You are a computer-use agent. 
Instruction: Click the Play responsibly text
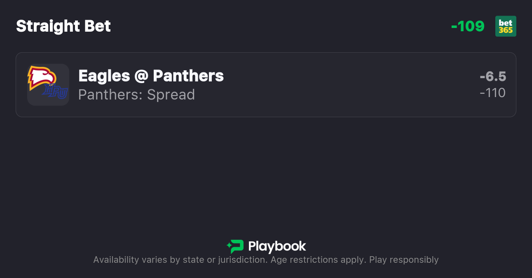[404, 260]
